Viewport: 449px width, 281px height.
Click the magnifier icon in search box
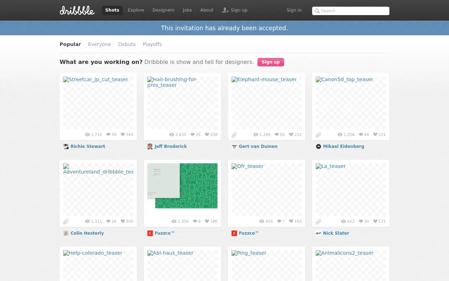[x=317, y=11]
